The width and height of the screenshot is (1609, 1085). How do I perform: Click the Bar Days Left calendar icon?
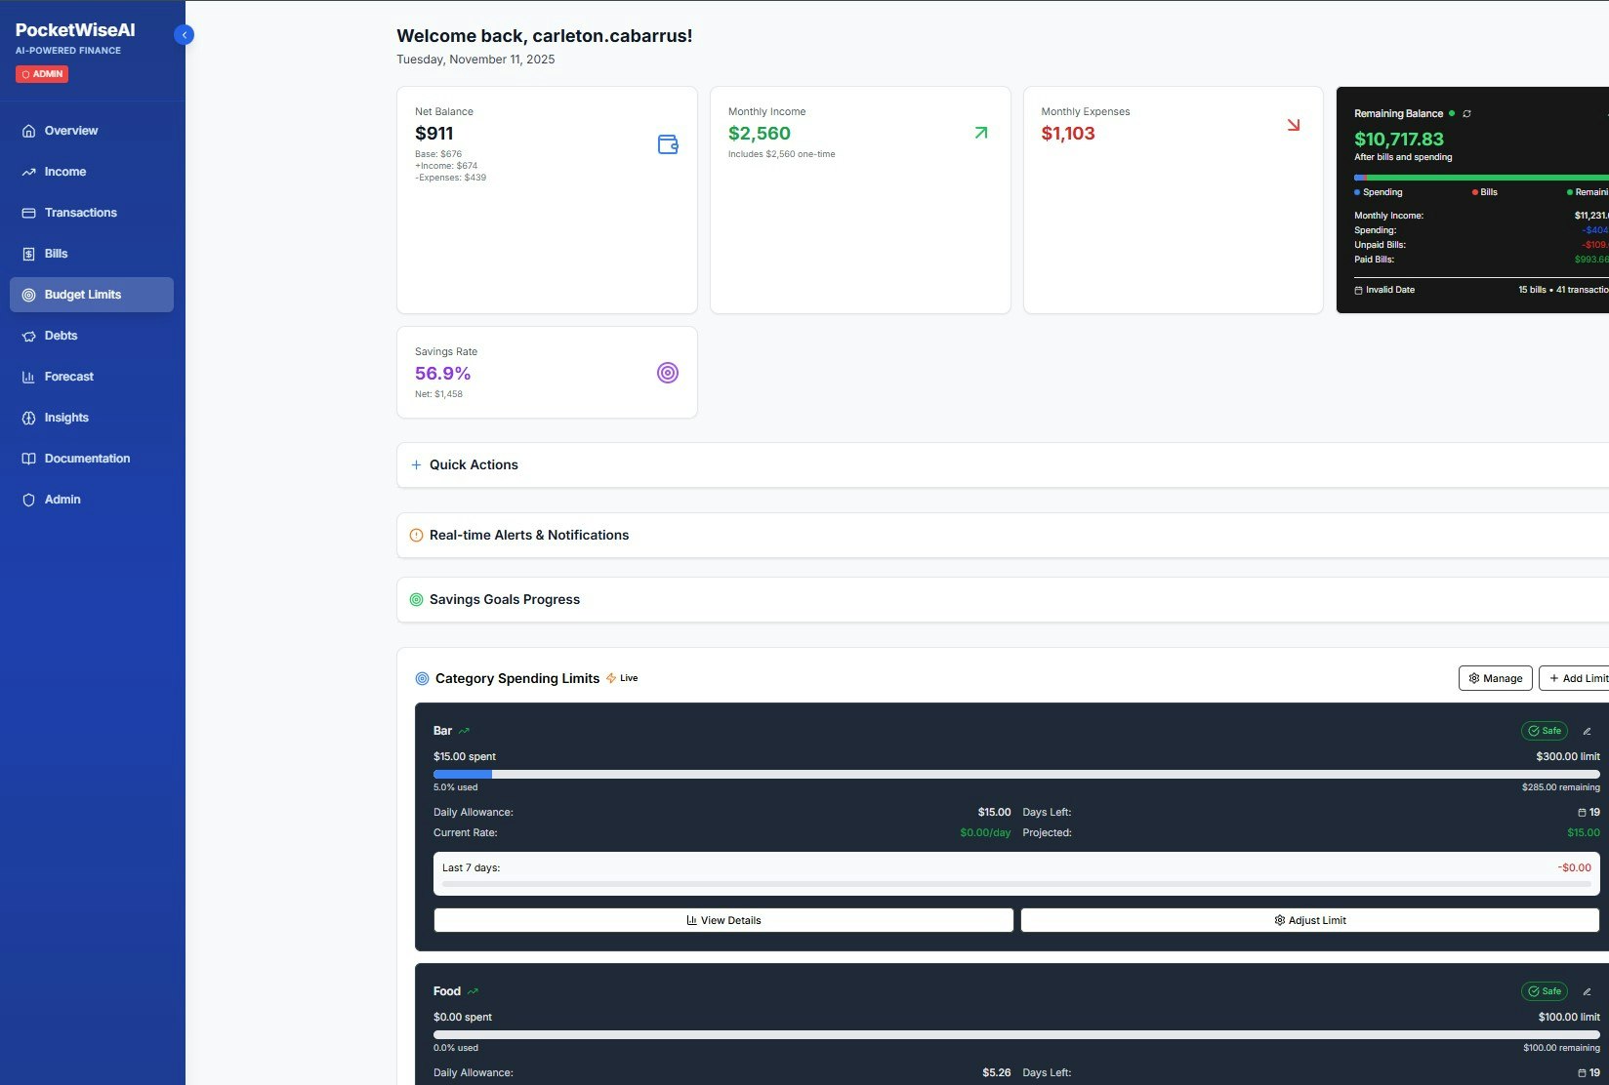1582,812
